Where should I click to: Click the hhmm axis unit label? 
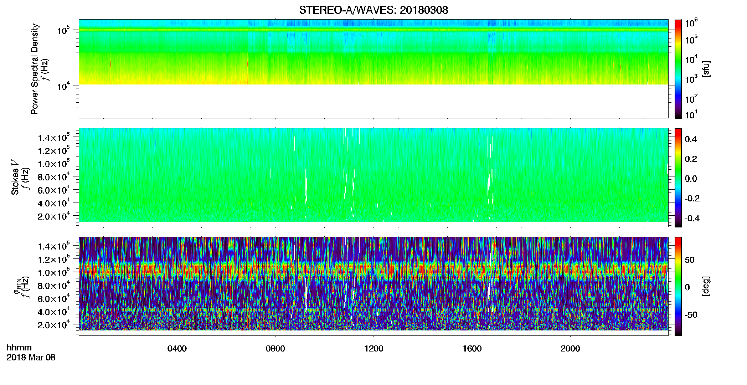pos(19,348)
